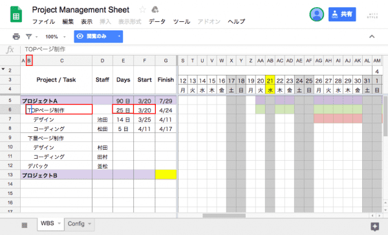Image resolution: width=388 pixels, height=235 pixels.
Task: Click the 閲覧のみ view-only button
Action: pos(94,36)
